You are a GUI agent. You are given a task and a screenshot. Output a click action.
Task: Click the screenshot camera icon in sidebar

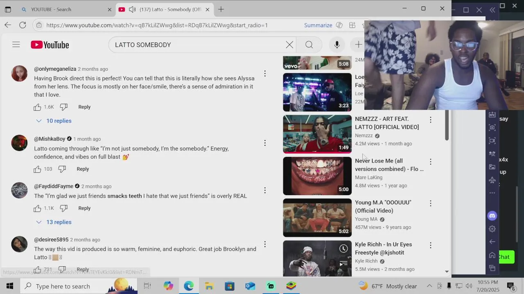[492, 127]
